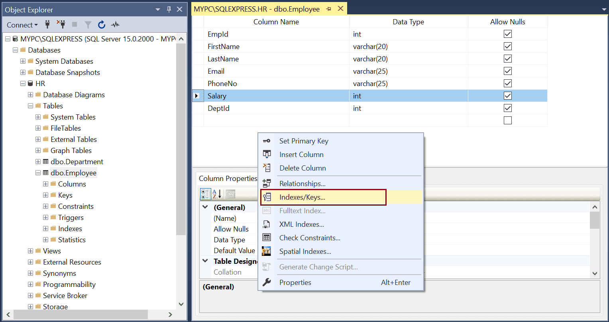Screen dimensions: 609x322
Task: Click the Disconnect icon in Object Explorer toolbar
Action: 61,25
